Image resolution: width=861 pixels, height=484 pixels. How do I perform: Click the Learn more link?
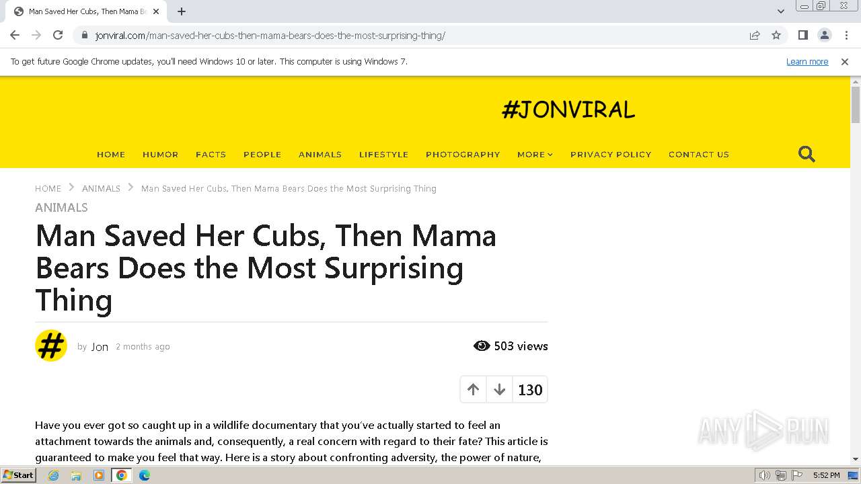coord(807,62)
